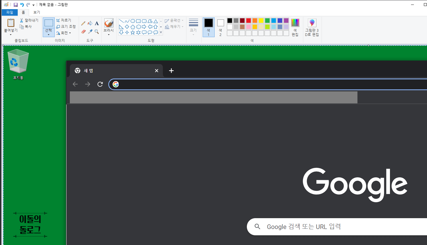Choose the Rectangle shape
427x245 pixels.
pos(139,21)
